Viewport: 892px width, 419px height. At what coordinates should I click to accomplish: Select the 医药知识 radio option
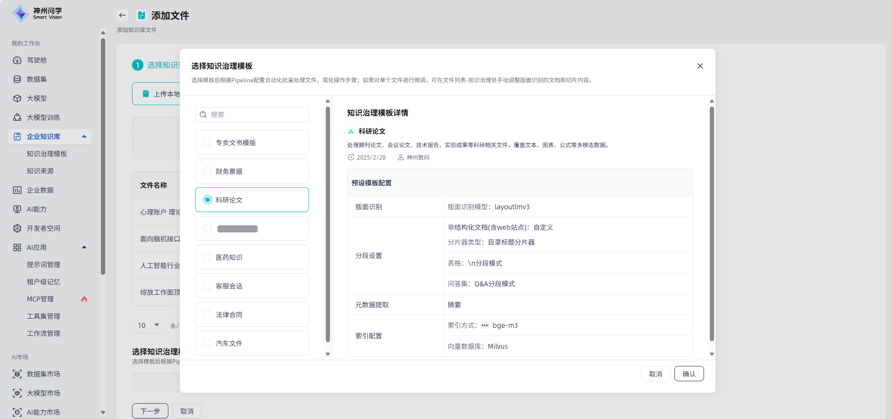pyautogui.click(x=208, y=257)
